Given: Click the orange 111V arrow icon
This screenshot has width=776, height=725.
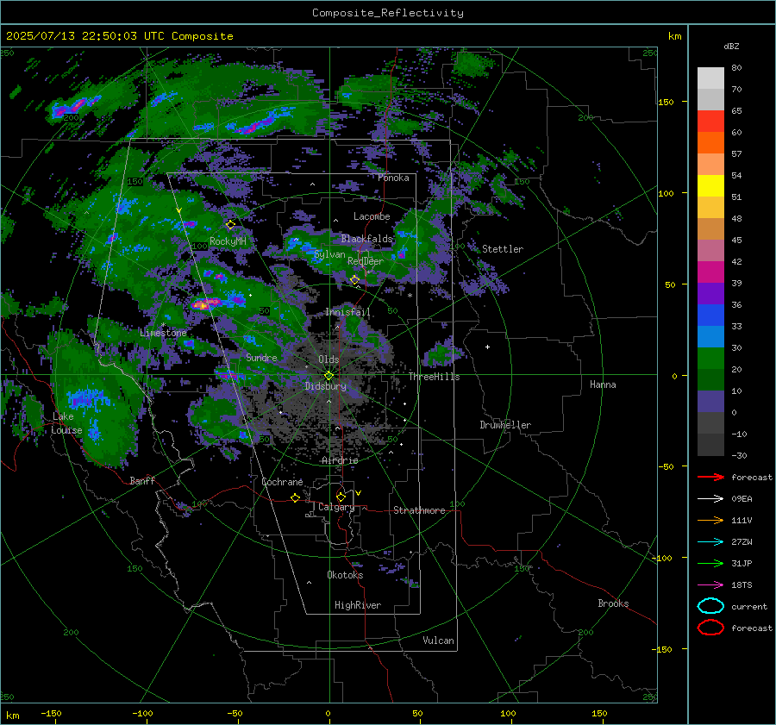Looking at the screenshot, I should pos(710,520).
